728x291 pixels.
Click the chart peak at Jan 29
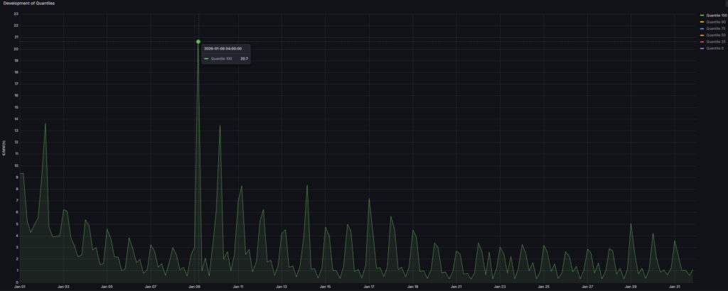point(631,224)
